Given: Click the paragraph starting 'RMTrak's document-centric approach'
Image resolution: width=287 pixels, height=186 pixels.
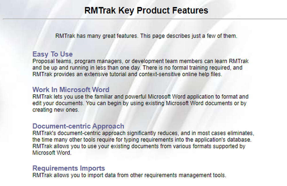Looking at the screenshot, I should tap(143, 143).
